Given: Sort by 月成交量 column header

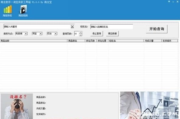Looking at the screenshot, I should click(x=153, y=41).
